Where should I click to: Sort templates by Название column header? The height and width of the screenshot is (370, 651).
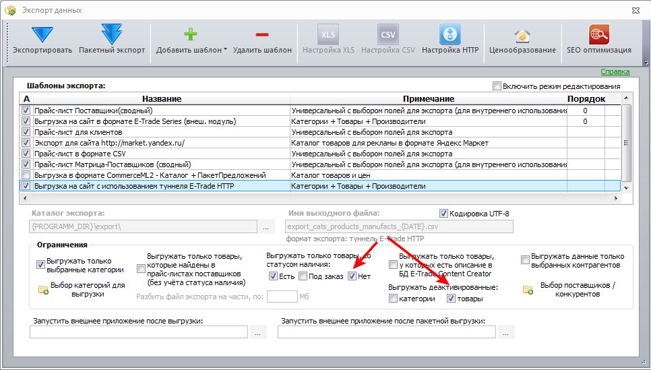(162, 99)
